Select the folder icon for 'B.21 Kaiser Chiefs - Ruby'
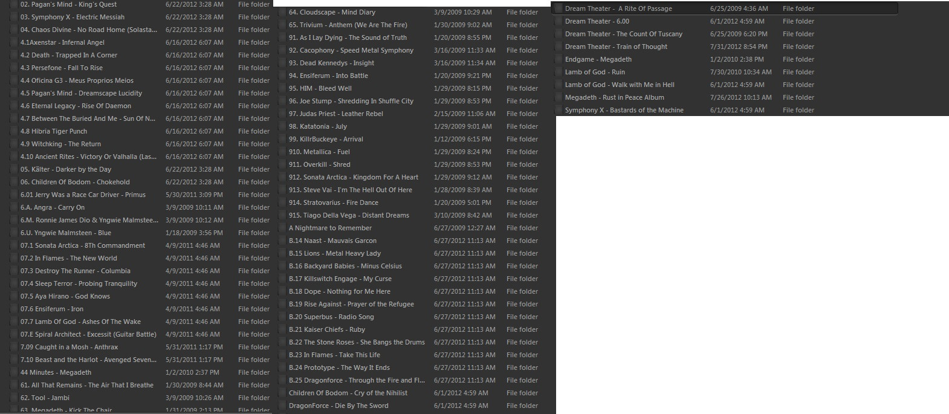 point(282,329)
